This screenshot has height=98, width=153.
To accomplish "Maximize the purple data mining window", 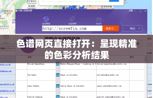I will pyautogui.click(x=140, y=11).
